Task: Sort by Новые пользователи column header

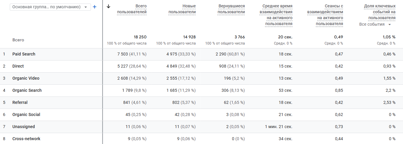Action: point(182,9)
